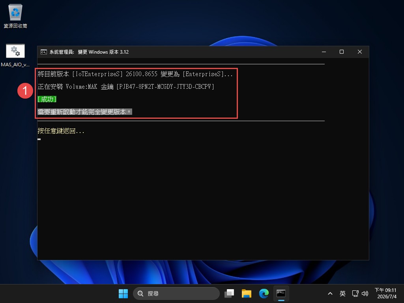Close the 變更 Windows 版本 window
The height and width of the screenshot is (303, 404).
coord(360,52)
